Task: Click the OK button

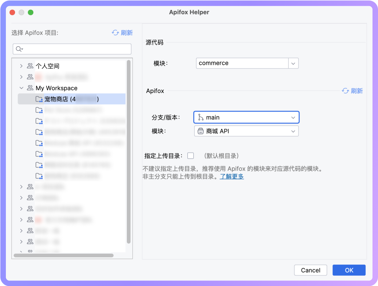Action: click(349, 270)
